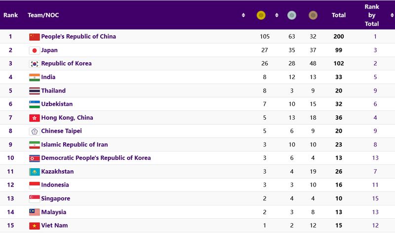The image size is (395, 233).
Task: Open the Malaysia team link
Action: tap(54, 212)
